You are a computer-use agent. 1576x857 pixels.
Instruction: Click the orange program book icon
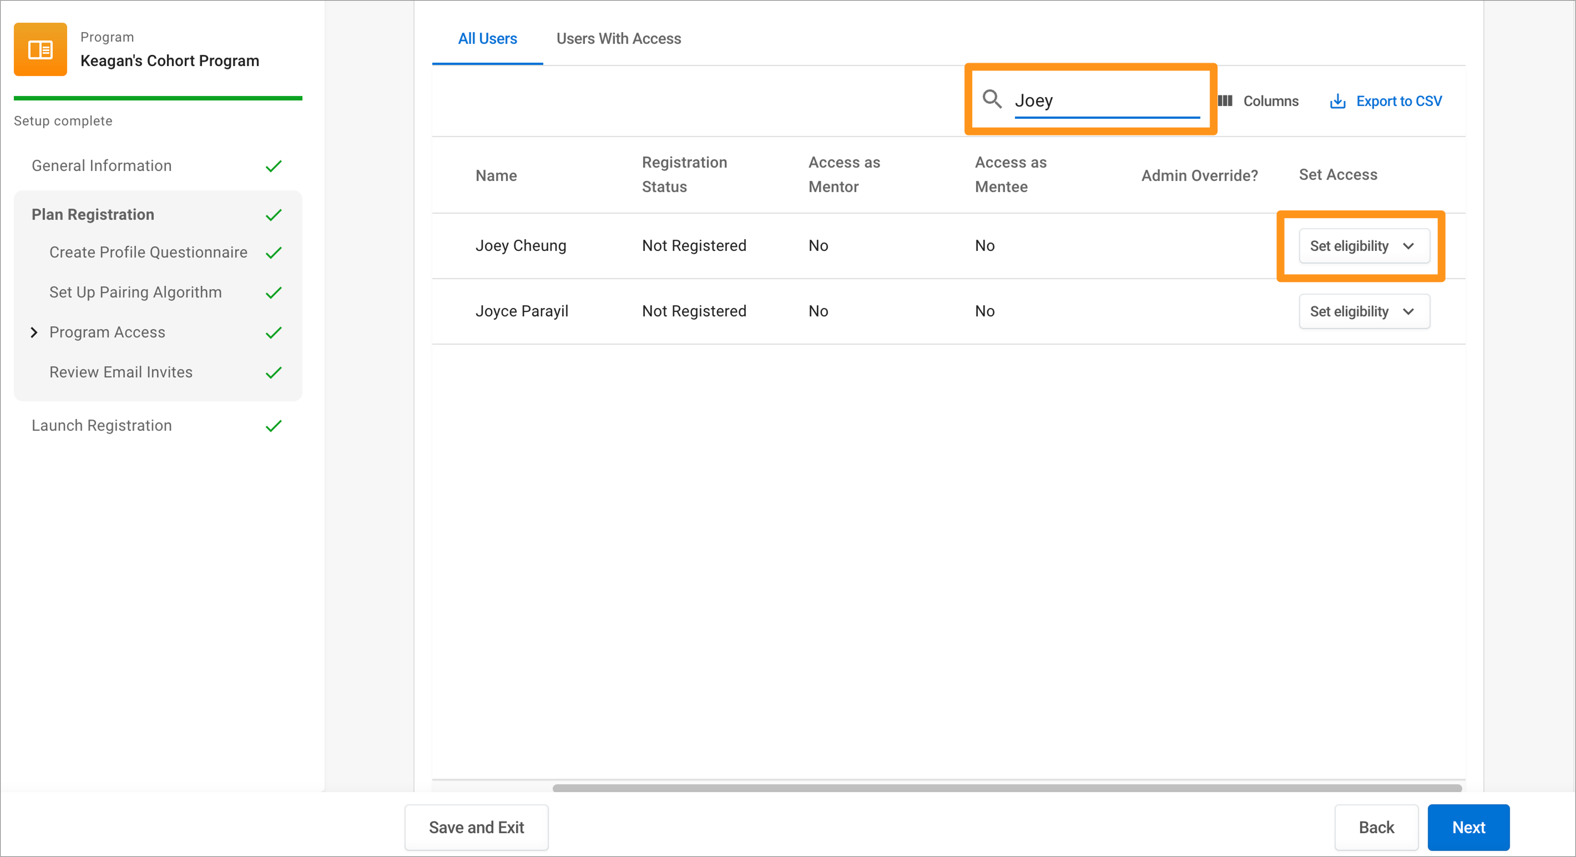click(40, 49)
